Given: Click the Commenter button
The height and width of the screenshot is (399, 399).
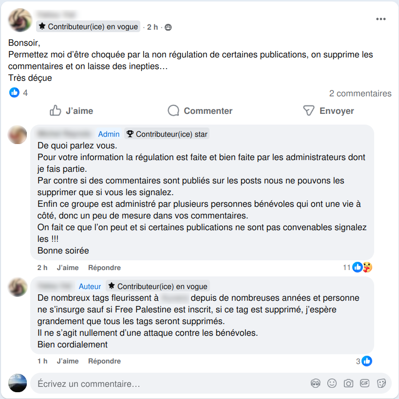Looking at the screenshot, I should point(200,110).
